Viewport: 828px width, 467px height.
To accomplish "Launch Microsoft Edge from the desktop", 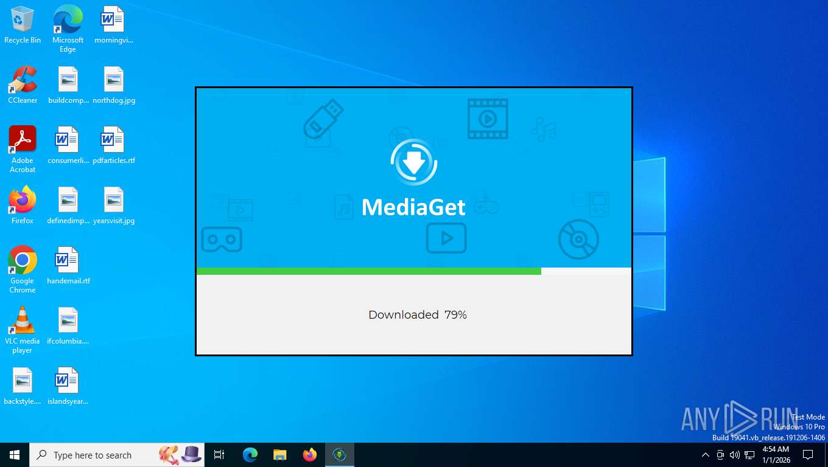I will tap(68, 29).
